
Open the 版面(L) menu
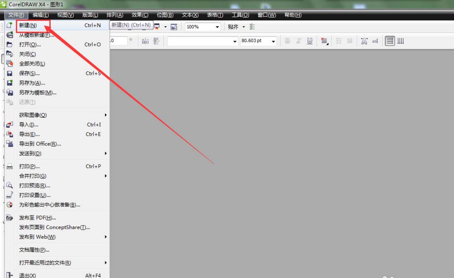coord(90,15)
